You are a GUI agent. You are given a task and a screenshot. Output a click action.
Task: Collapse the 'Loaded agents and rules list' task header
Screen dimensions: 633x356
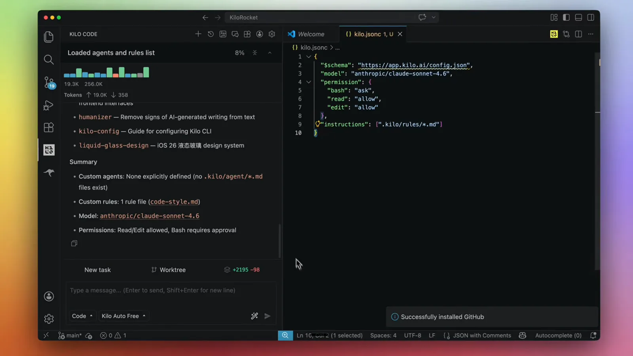(x=270, y=53)
